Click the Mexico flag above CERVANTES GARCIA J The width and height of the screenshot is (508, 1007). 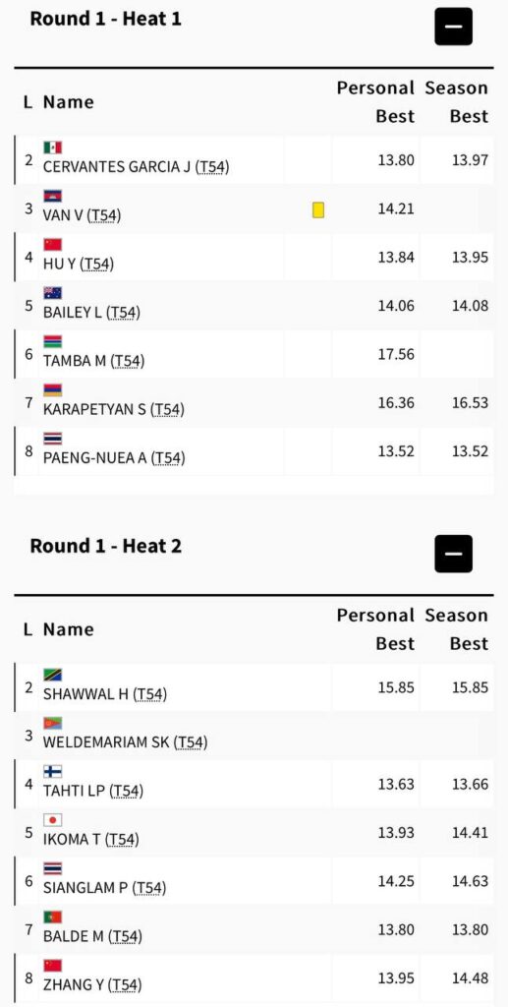click(x=53, y=148)
